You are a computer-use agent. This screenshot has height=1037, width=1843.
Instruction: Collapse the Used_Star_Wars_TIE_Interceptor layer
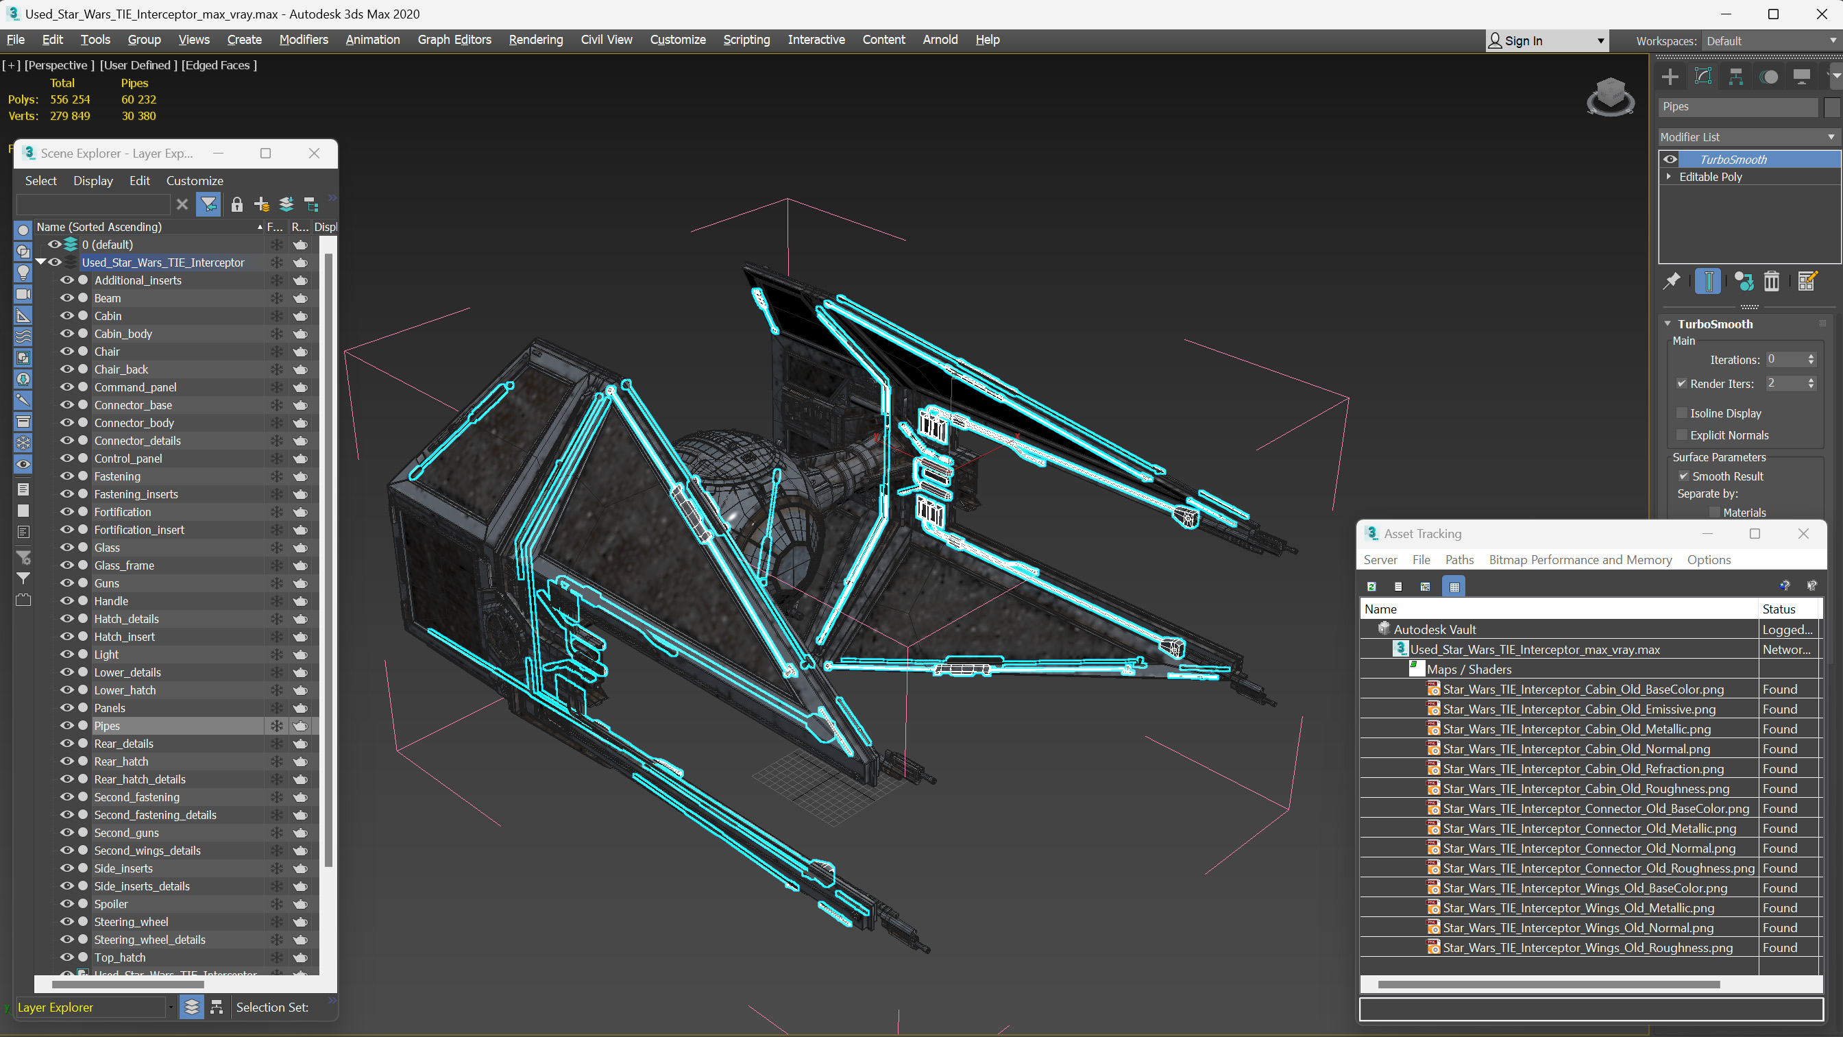click(x=41, y=262)
